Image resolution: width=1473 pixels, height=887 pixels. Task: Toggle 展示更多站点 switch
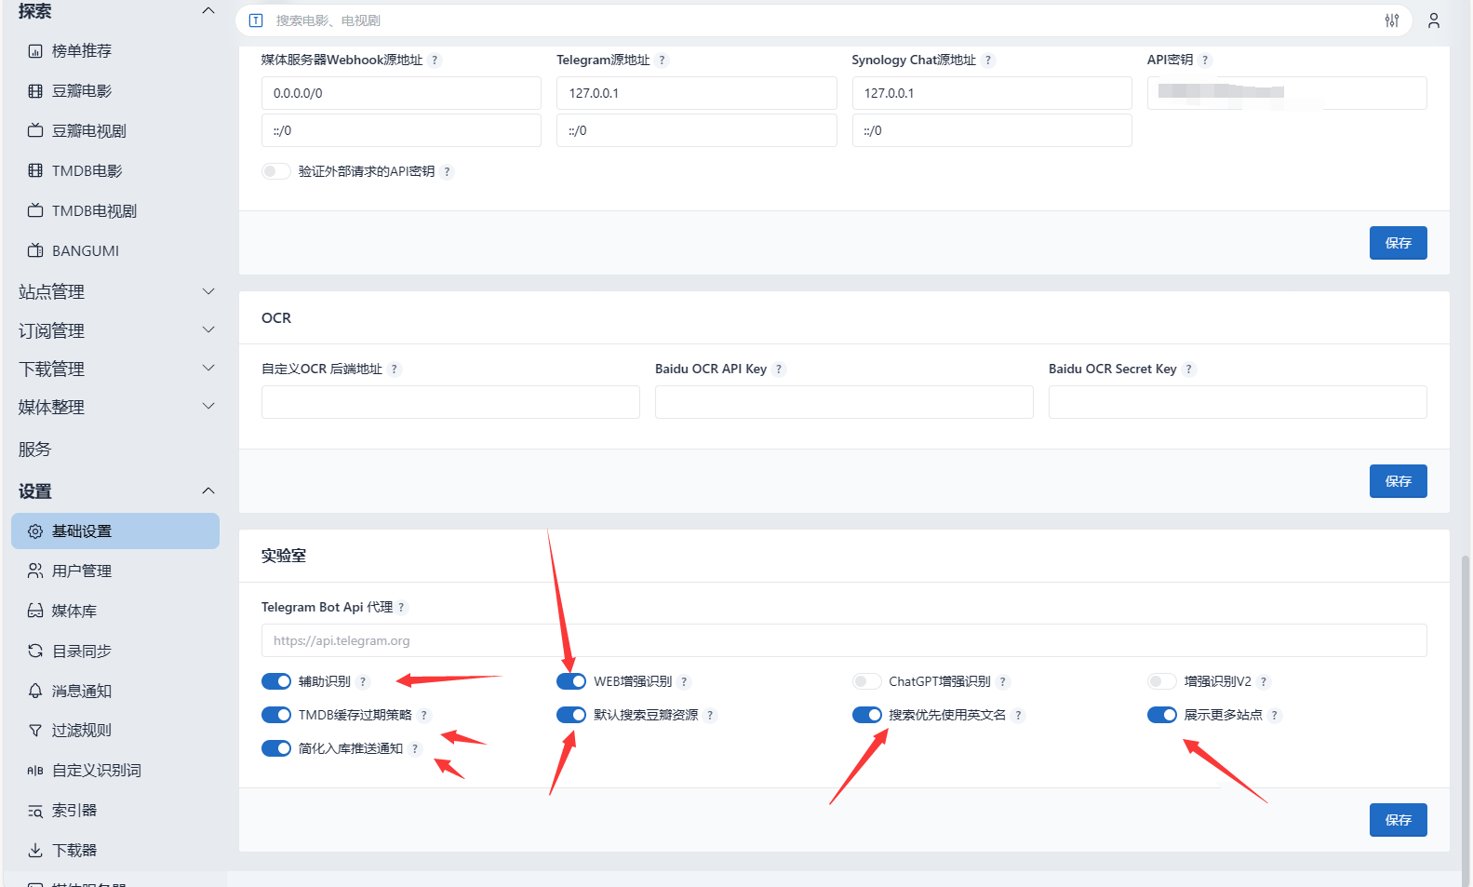(x=1162, y=715)
